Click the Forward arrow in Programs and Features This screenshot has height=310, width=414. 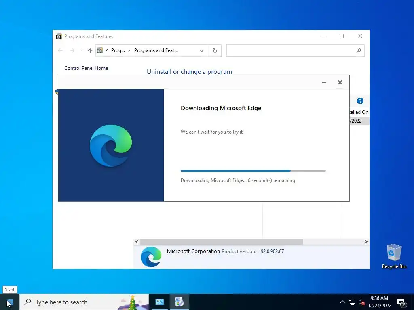[72, 50]
